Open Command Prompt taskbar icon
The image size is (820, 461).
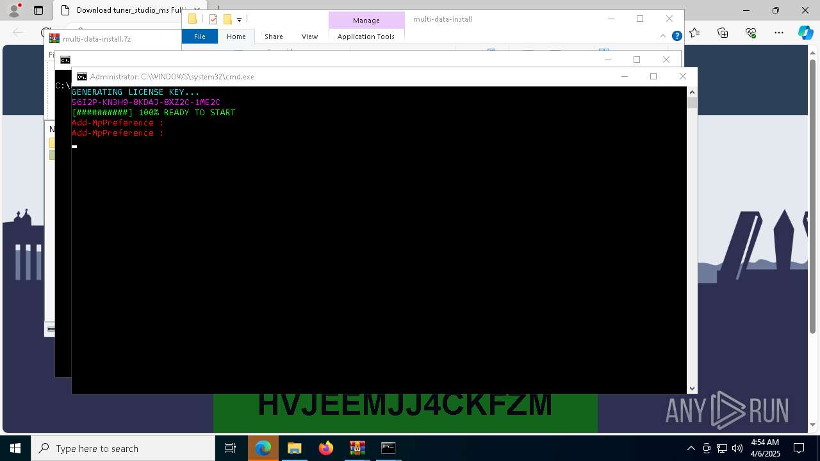click(x=388, y=448)
